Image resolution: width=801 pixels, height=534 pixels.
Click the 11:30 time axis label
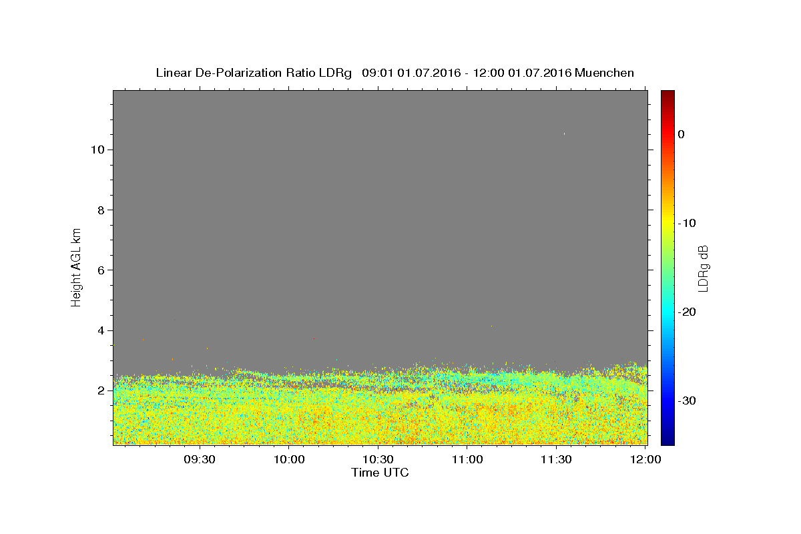(557, 460)
